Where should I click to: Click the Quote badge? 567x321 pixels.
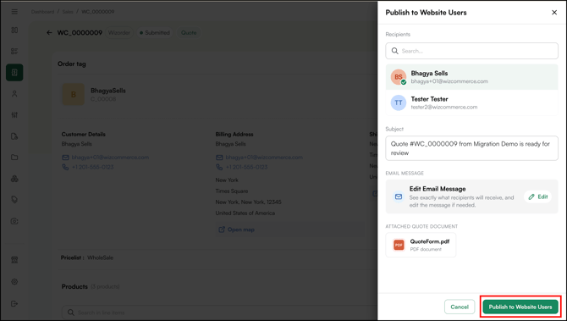coord(189,32)
